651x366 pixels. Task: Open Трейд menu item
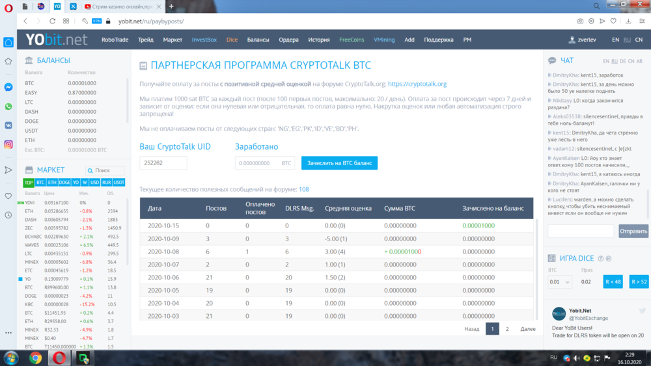pos(146,40)
